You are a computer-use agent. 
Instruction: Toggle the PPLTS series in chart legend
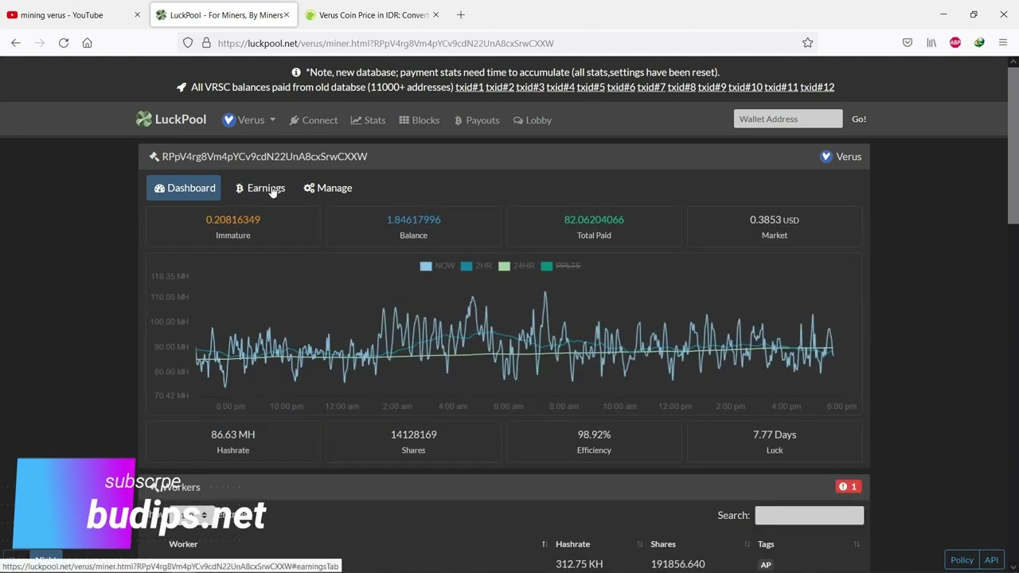(x=560, y=266)
